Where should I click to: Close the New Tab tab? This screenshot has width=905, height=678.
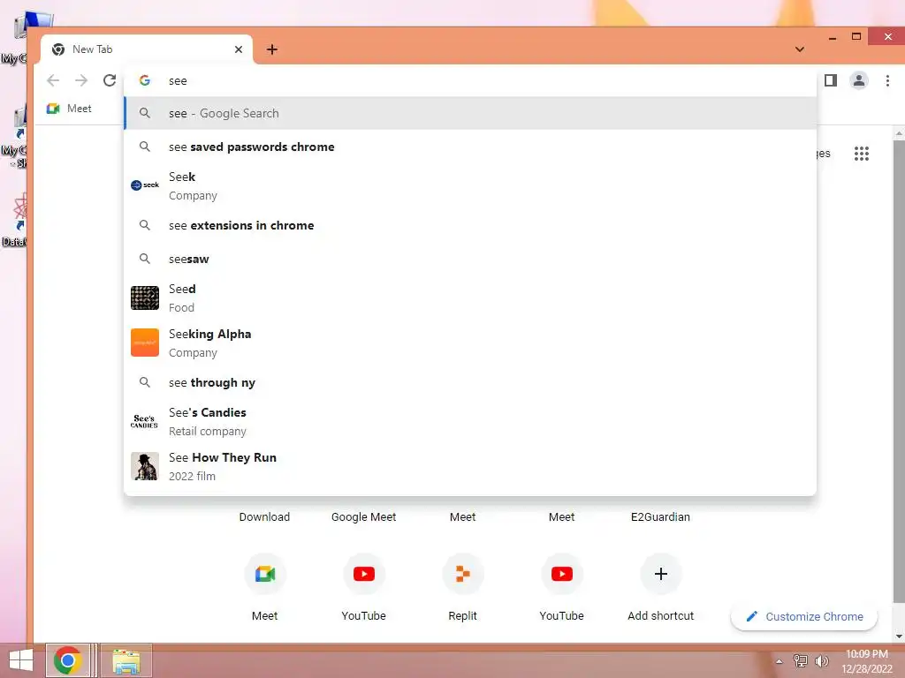click(x=239, y=49)
